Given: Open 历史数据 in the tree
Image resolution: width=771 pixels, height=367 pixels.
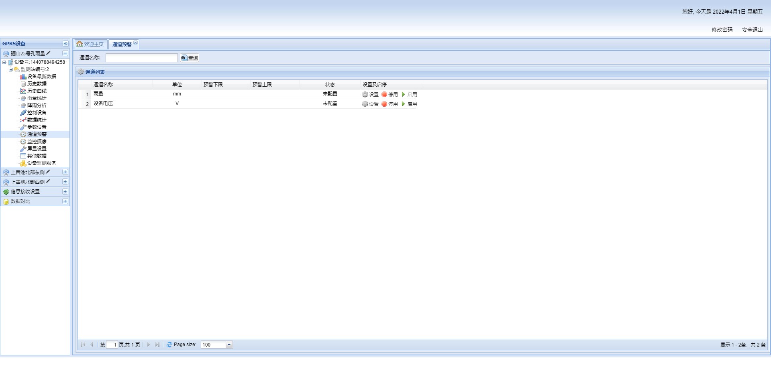Looking at the screenshot, I should click(37, 84).
